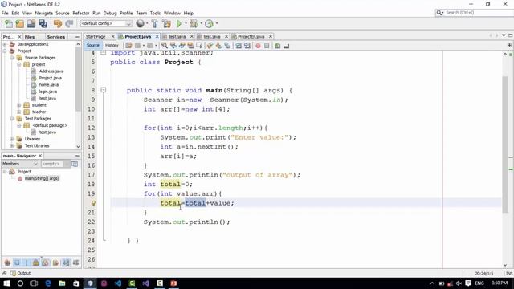This screenshot has width=514, height=289.
Task: Open default config dropdown
Action: (106, 23)
